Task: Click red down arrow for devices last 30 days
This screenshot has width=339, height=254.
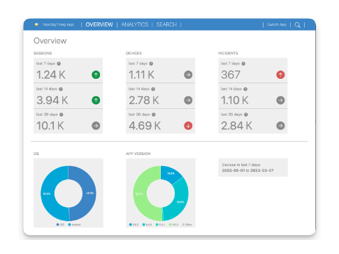Action: (x=188, y=126)
